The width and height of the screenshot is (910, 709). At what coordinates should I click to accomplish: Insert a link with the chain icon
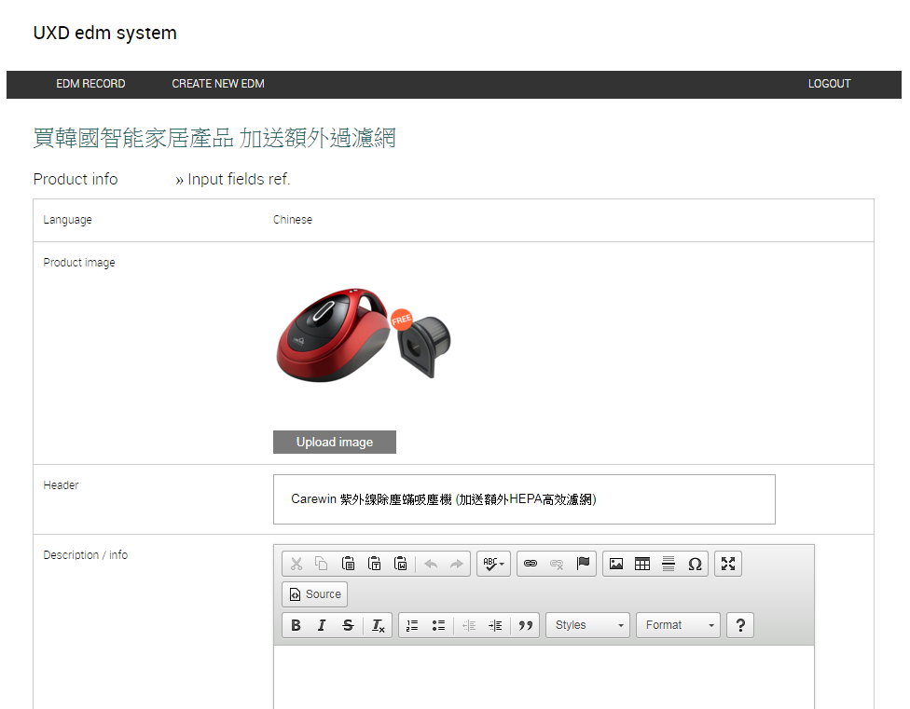[531, 564]
